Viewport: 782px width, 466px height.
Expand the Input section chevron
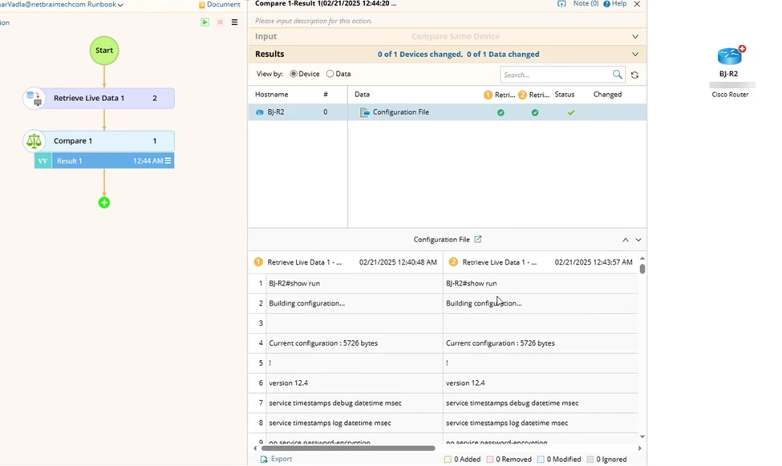point(635,36)
